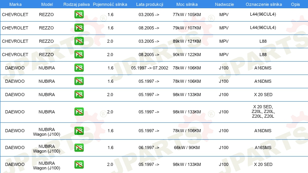Click the fuel icon in the Z20L engine row
This screenshot has width=308, height=173.
coord(79,112)
